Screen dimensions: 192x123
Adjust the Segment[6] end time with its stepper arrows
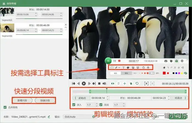[x=61, y=30]
